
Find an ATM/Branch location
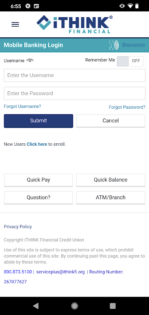coord(111,198)
